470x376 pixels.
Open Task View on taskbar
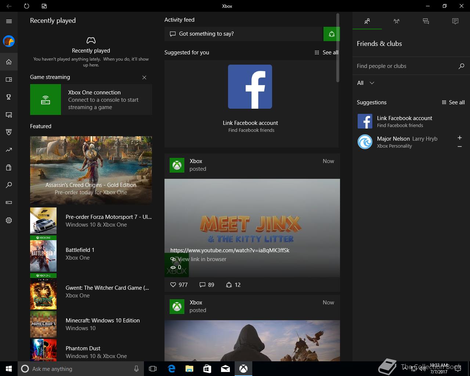pos(153,369)
